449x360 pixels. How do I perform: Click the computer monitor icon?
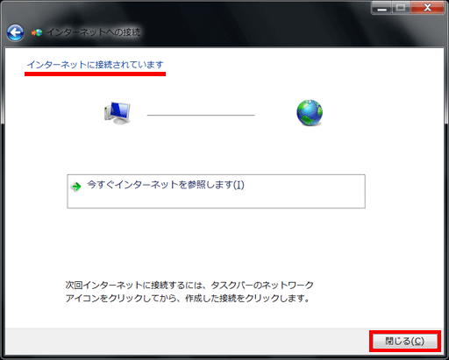tap(117, 113)
